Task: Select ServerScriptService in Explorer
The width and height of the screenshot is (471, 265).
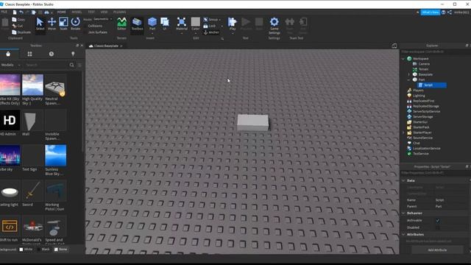Action: (x=426, y=111)
